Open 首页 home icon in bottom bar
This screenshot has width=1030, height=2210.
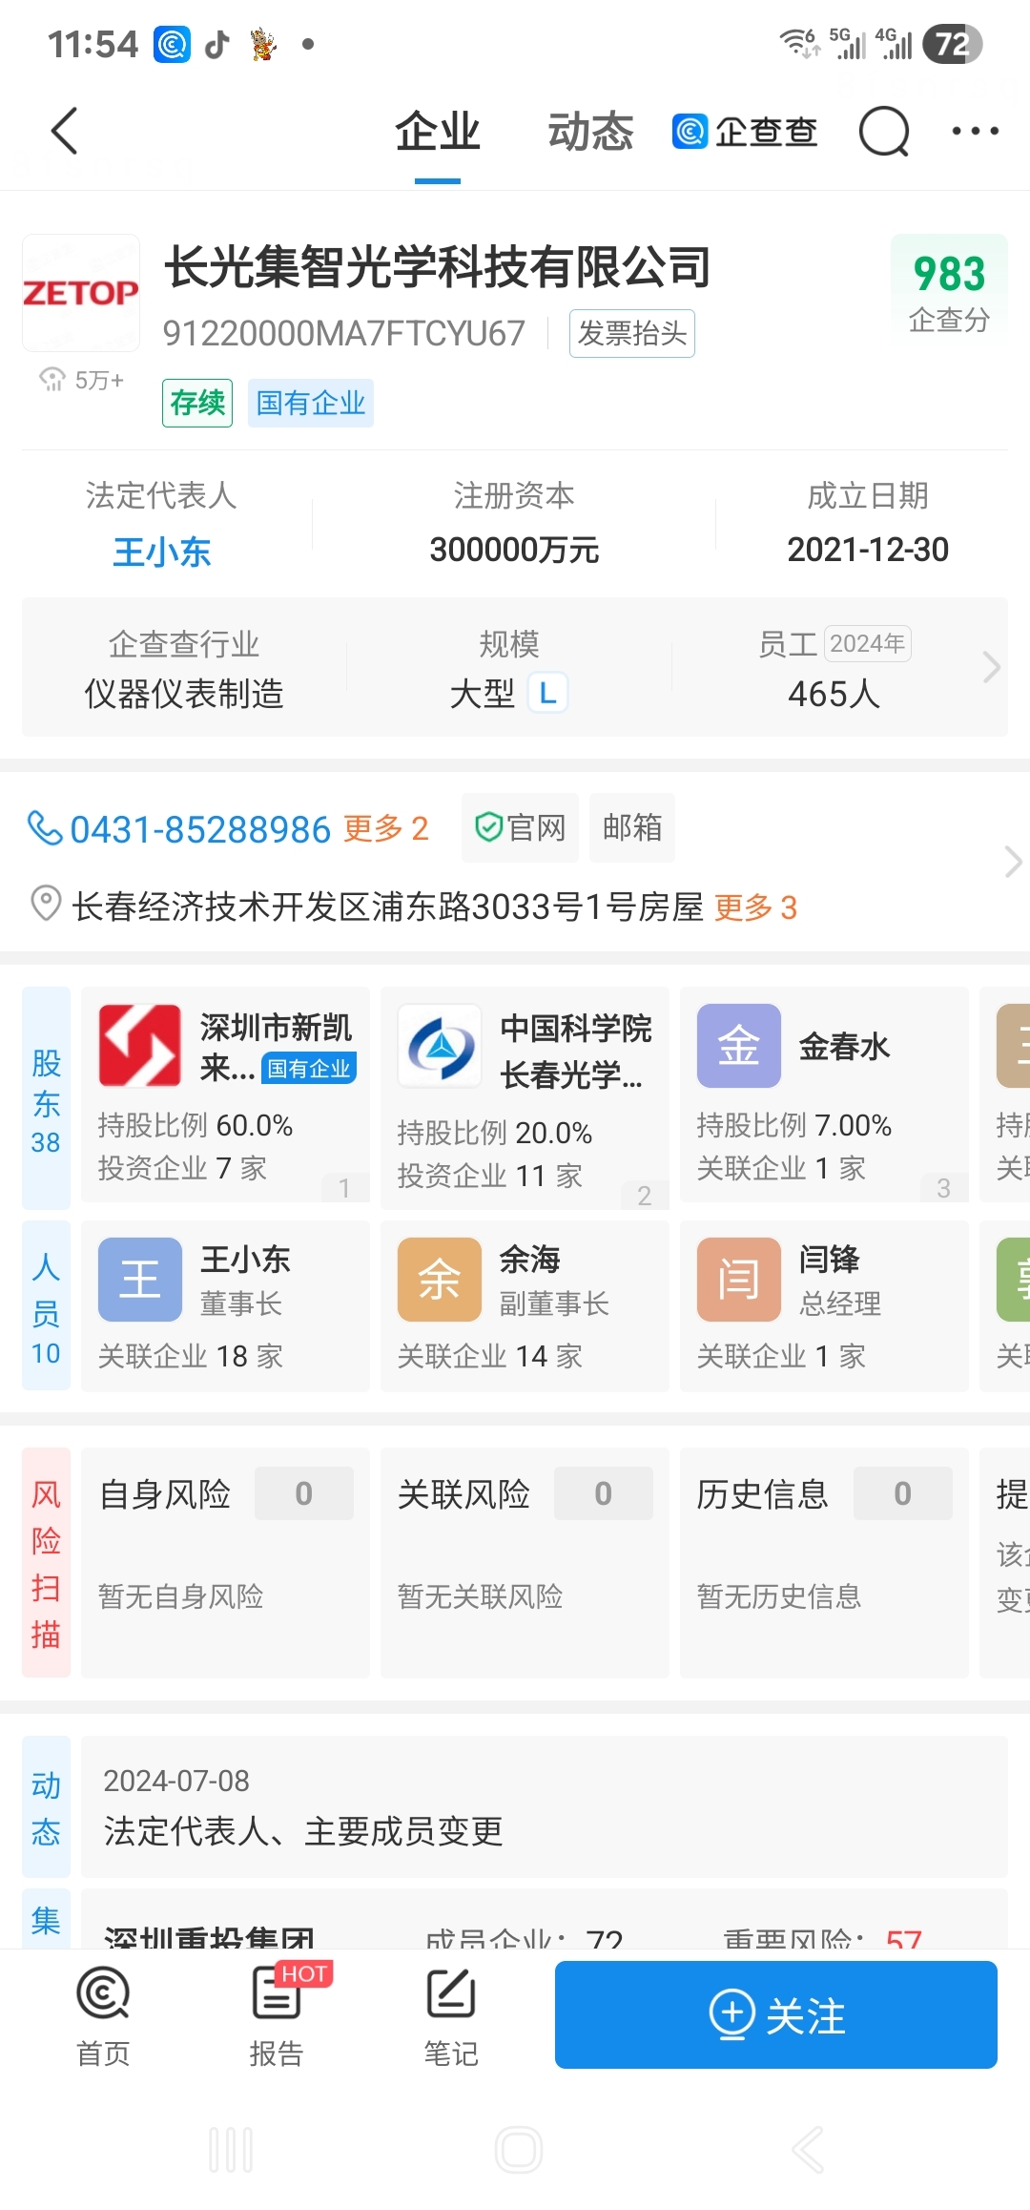103,2015
